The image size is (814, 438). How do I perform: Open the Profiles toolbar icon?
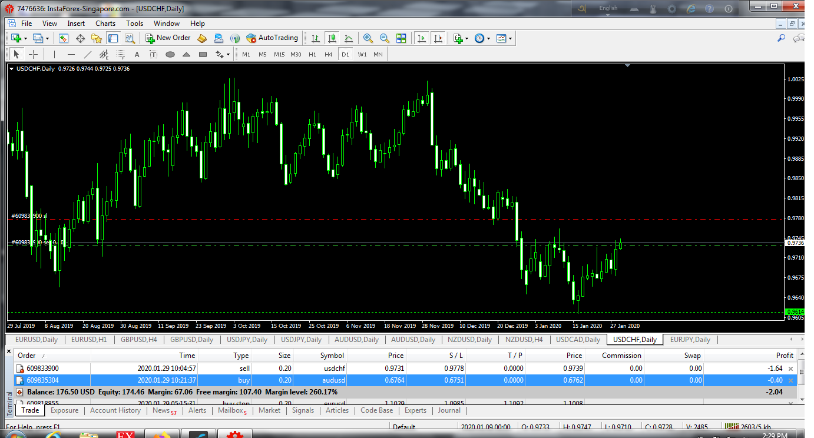coord(38,38)
